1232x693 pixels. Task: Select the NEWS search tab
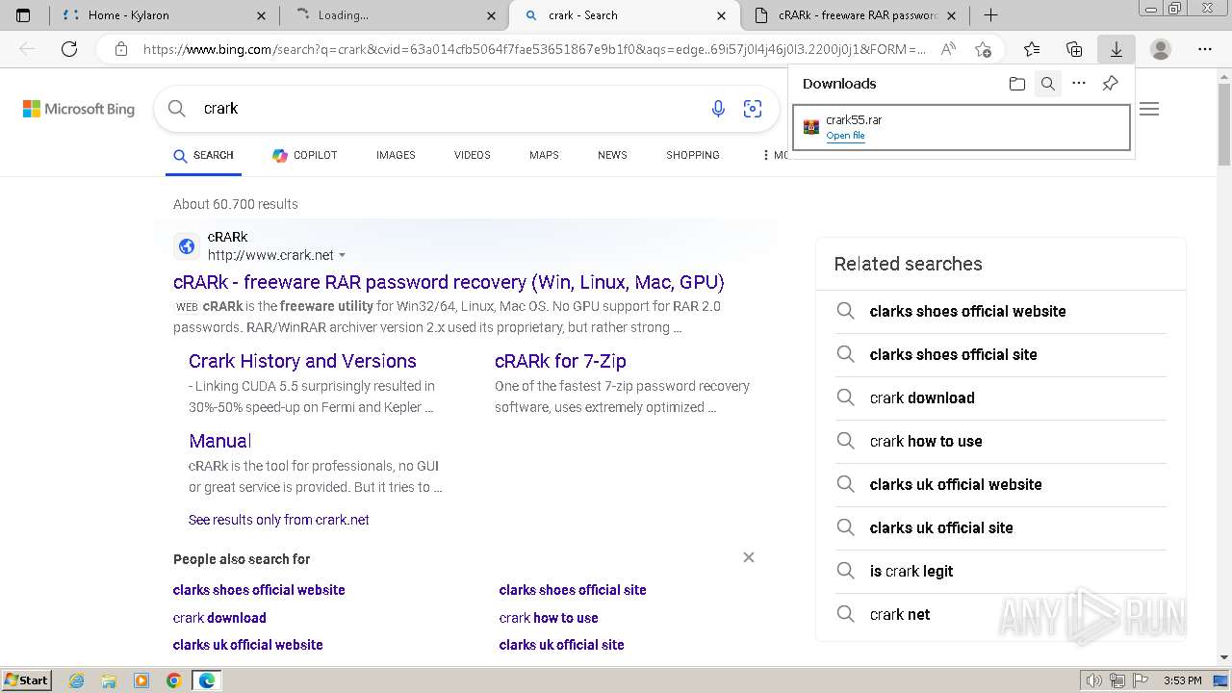tap(612, 155)
